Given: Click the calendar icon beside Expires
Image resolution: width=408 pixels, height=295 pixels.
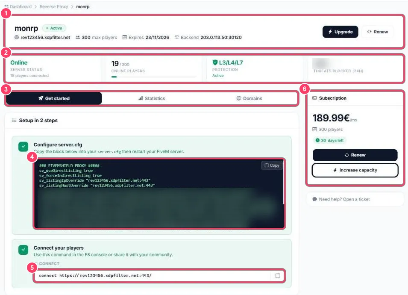Looking at the screenshot, I should click(125, 37).
